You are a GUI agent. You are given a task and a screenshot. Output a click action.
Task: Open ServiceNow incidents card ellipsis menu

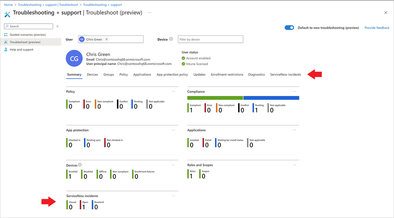click(x=173, y=196)
